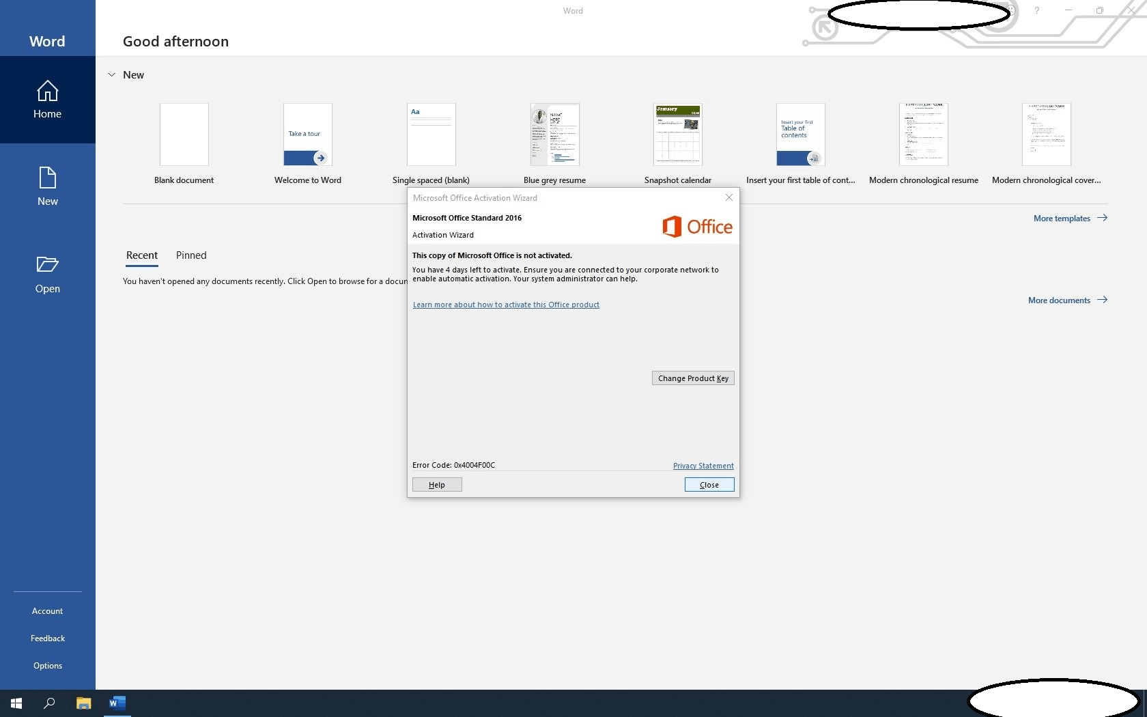Open the Windows Start menu
The image size is (1147, 717).
(16, 703)
